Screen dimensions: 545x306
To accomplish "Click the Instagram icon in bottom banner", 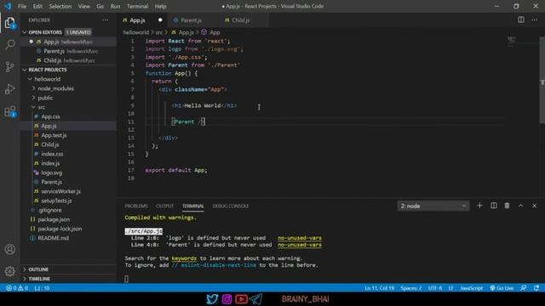I will 227,298.
